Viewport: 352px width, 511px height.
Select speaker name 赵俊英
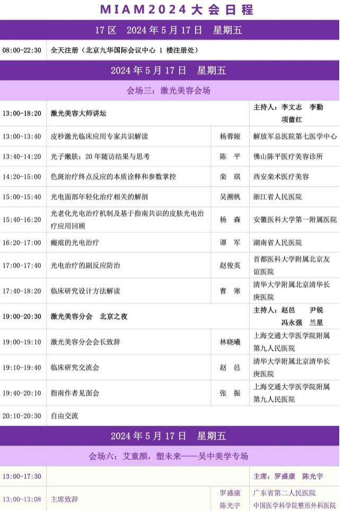pos(230,265)
